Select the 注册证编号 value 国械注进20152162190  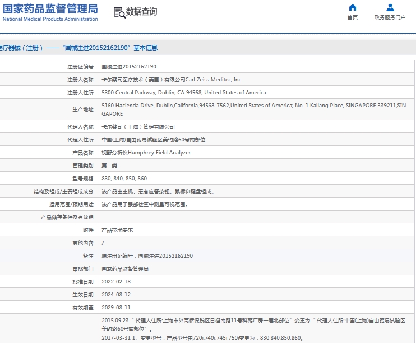click(128, 67)
